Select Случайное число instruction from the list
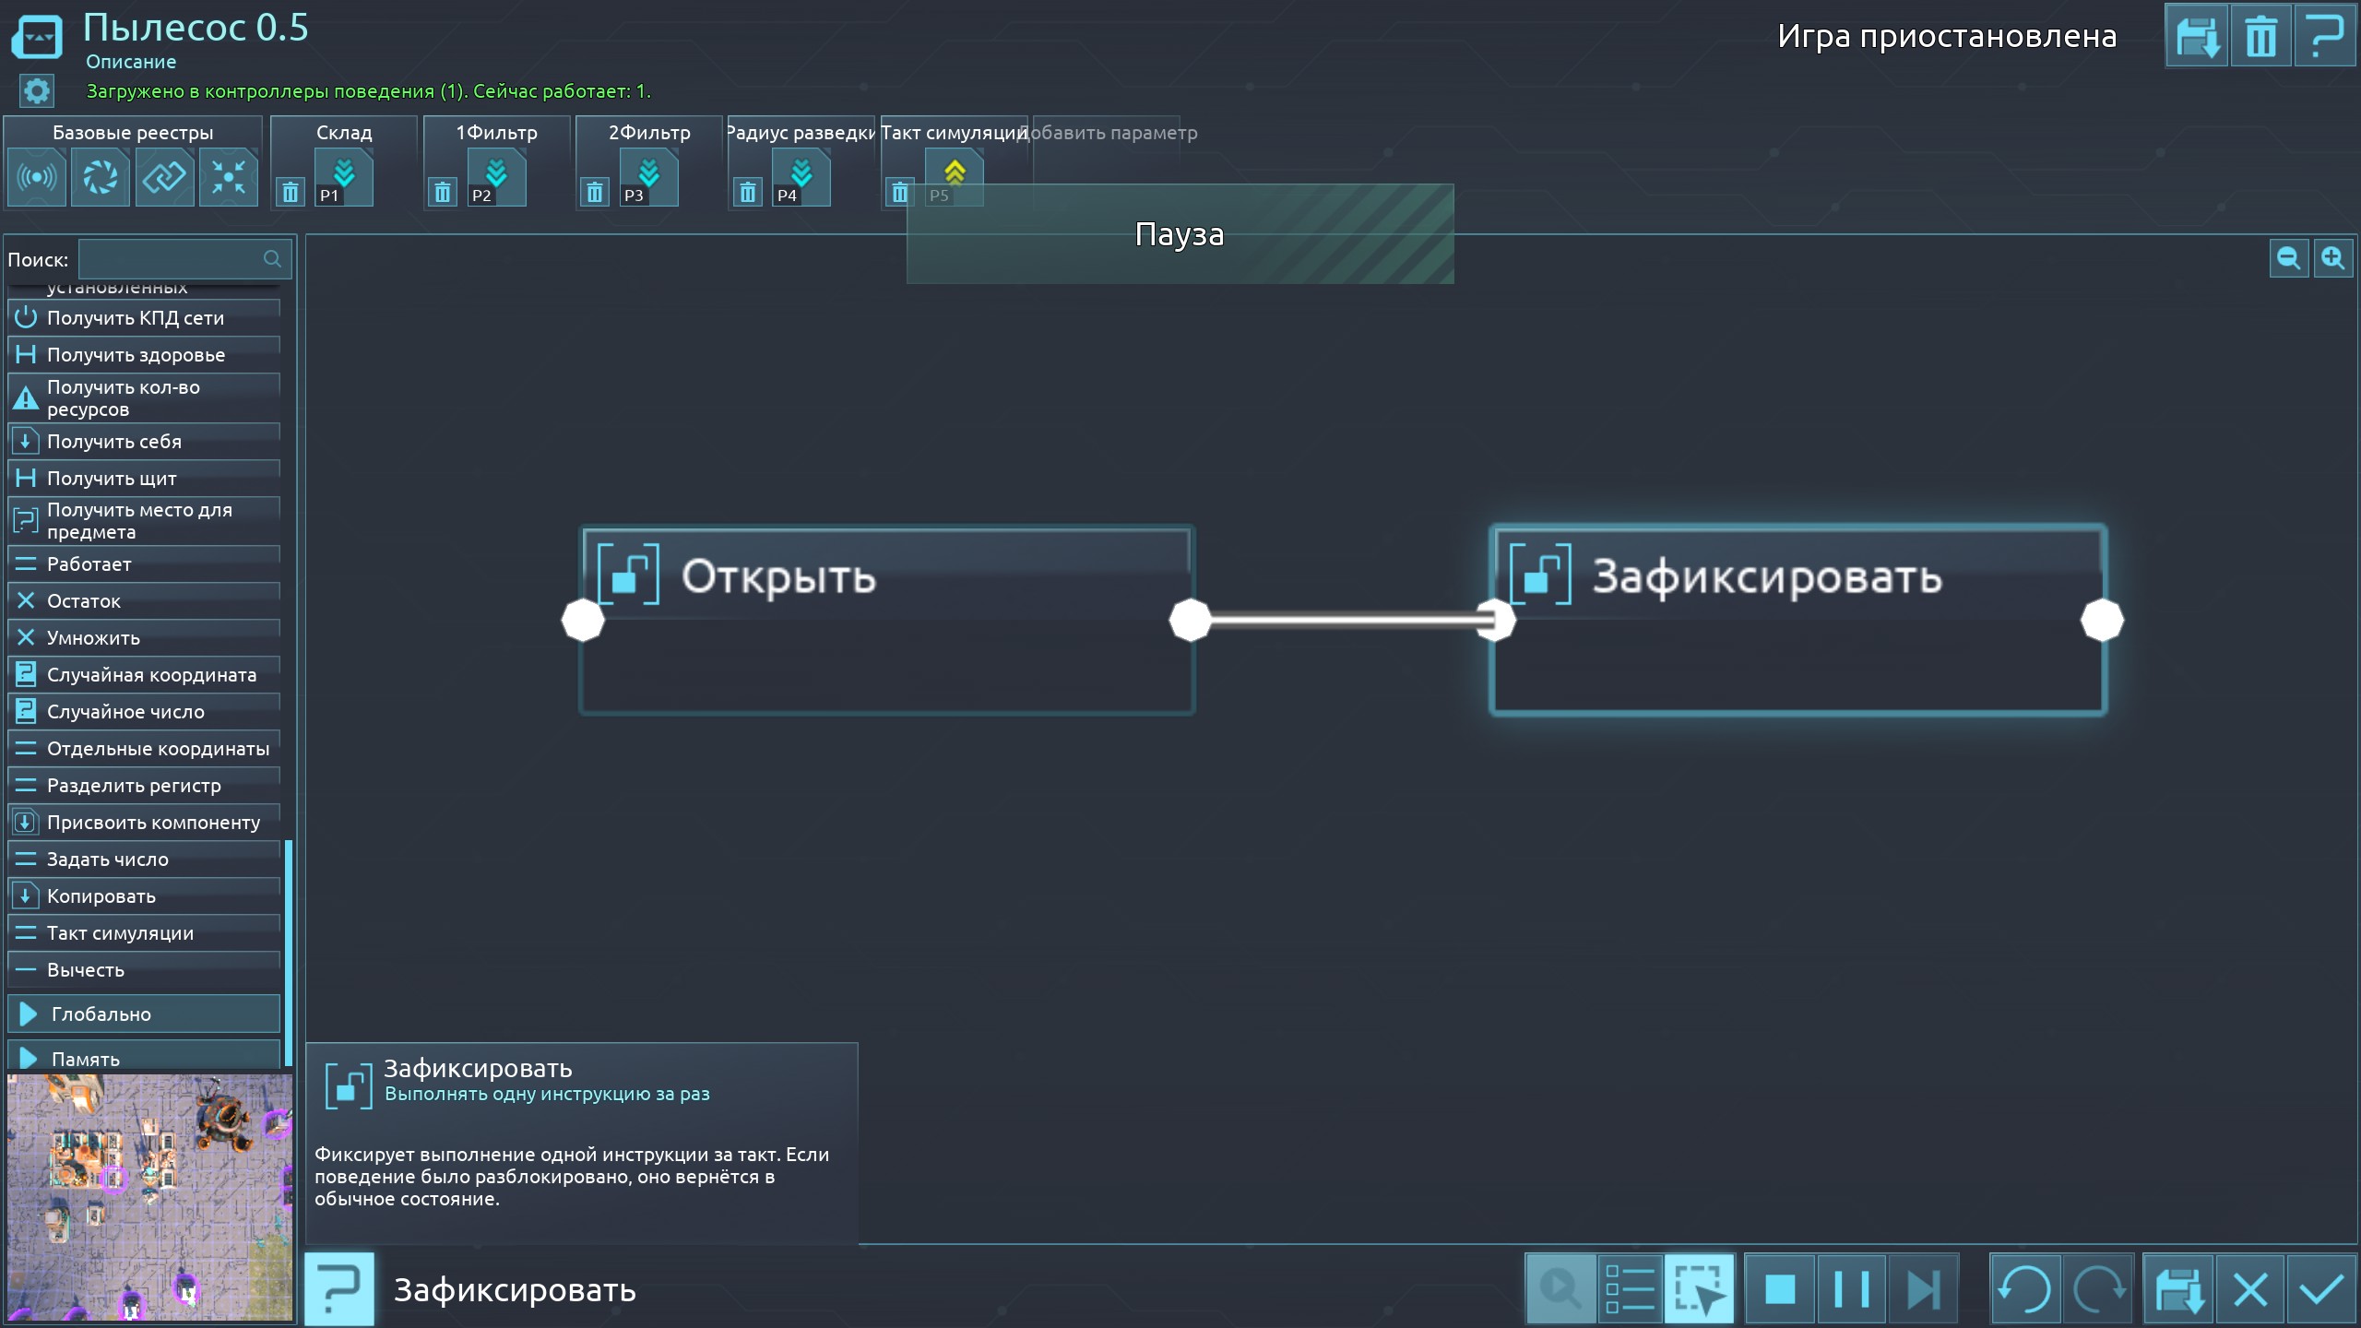The image size is (2361, 1328). 125,712
